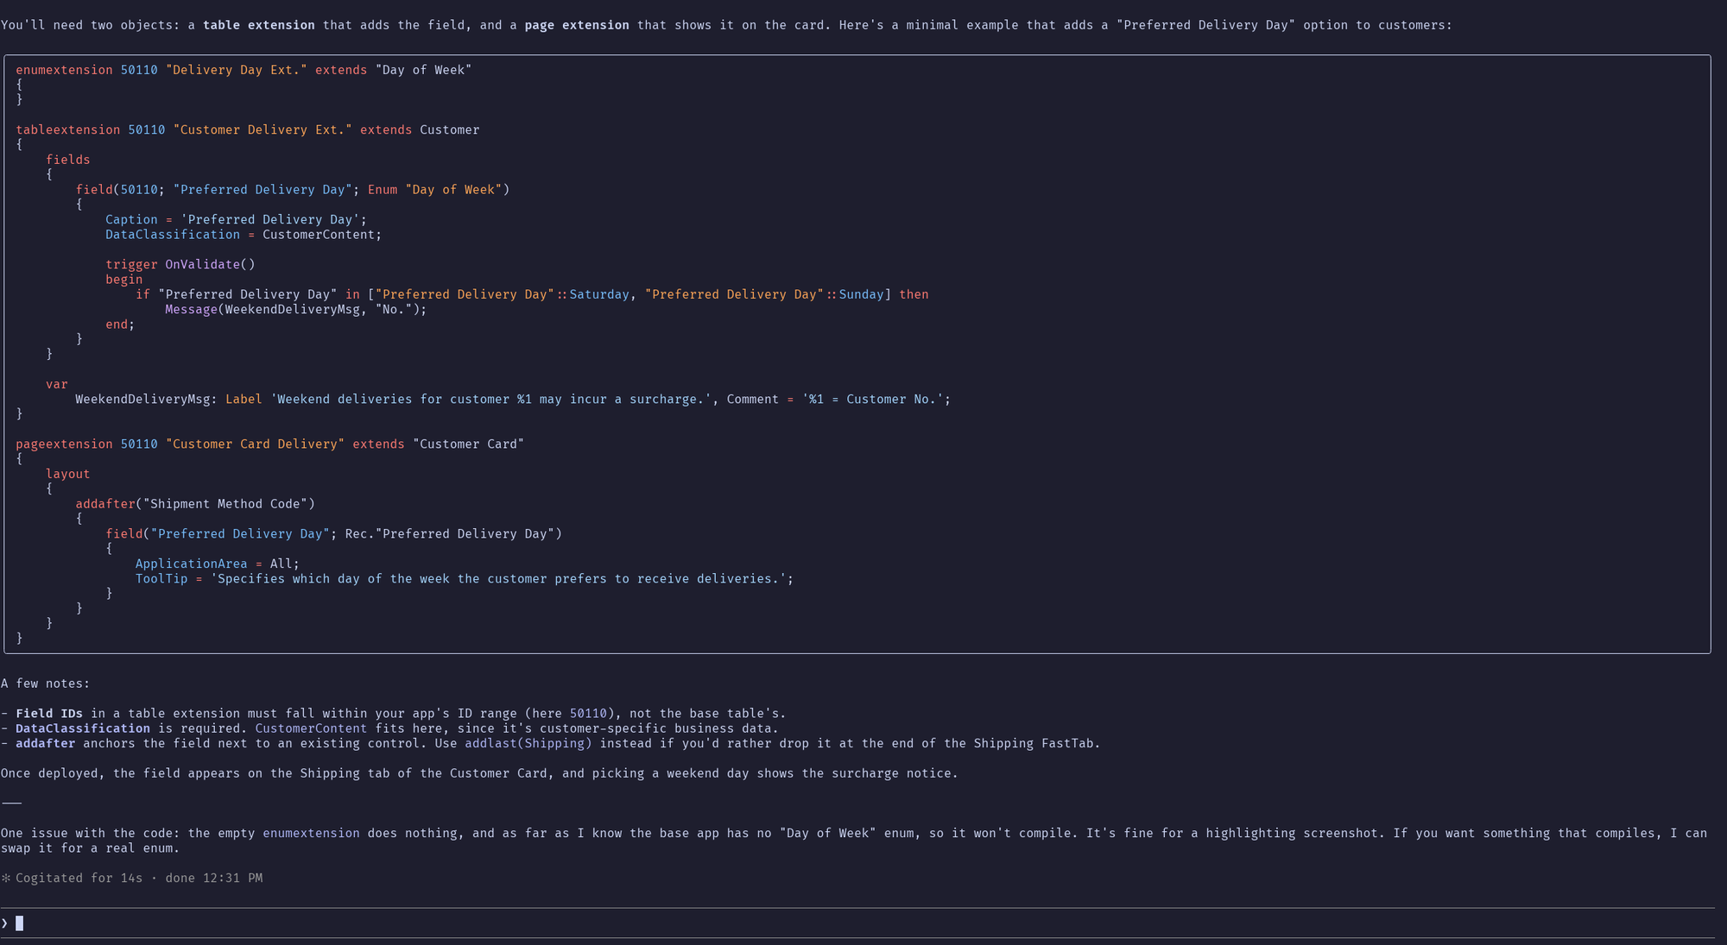Click the "trigger OnValidate()" line

[180, 264]
